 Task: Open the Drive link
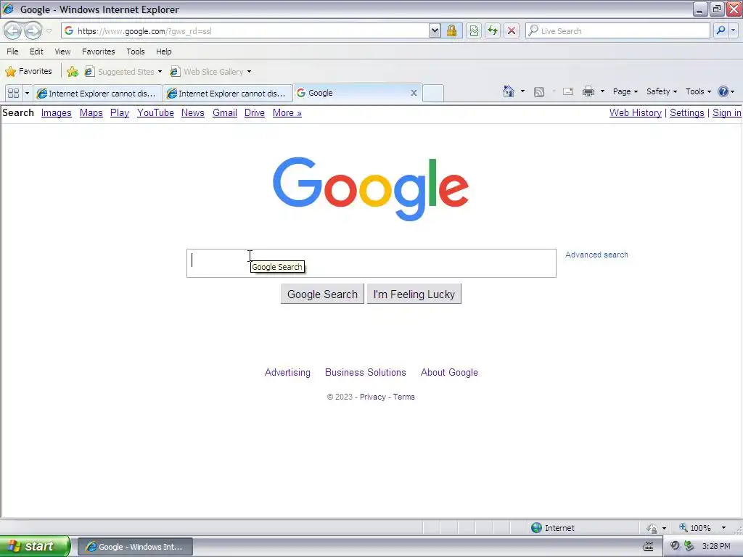tap(255, 112)
